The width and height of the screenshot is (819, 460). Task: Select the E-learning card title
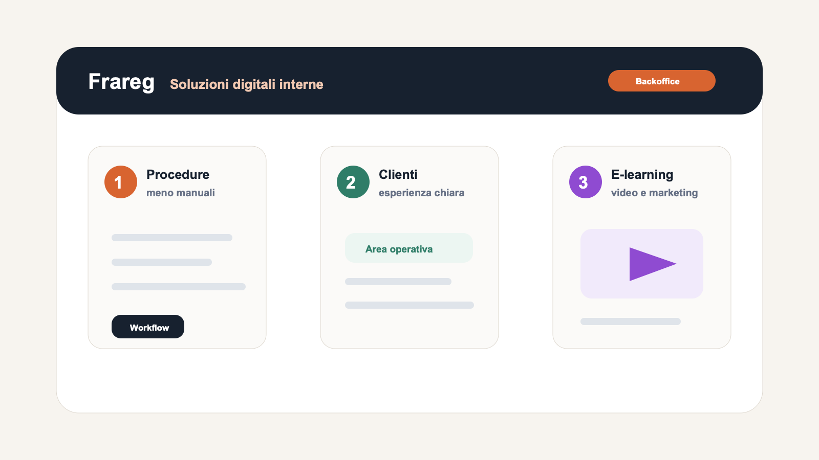coord(642,175)
